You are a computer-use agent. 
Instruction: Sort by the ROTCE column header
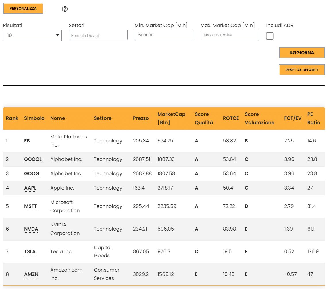(x=231, y=118)
